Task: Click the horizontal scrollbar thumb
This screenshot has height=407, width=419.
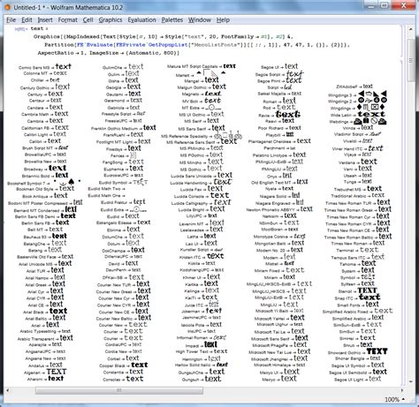Action: [119, 390]
